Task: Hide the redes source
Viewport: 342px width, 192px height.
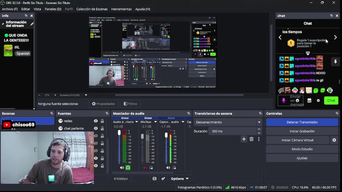Action: pos(96,121)
